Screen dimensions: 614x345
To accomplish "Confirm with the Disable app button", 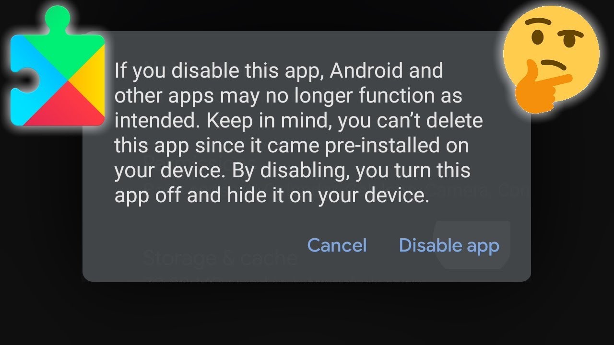I will pyautogui.click(x=449, y=245).
